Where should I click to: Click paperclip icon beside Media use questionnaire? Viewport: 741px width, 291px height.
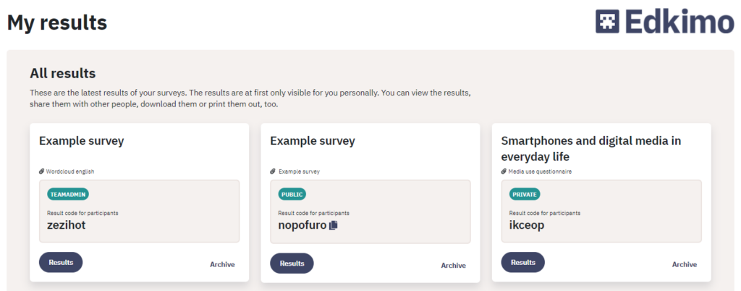coord(504,172)
